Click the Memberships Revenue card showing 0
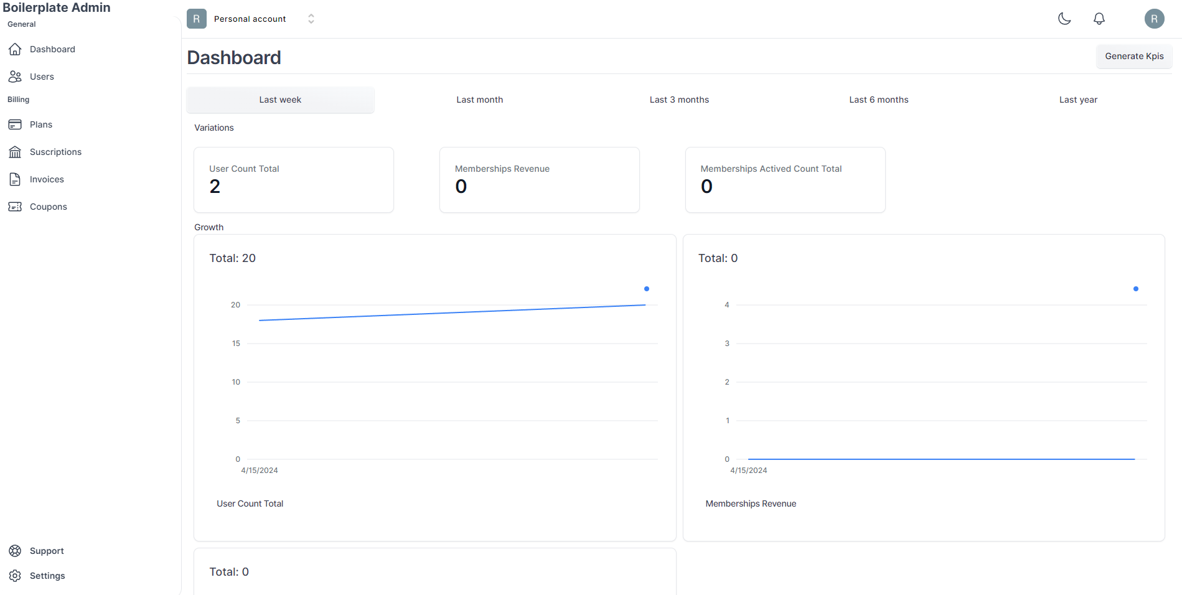 point(540,180)
